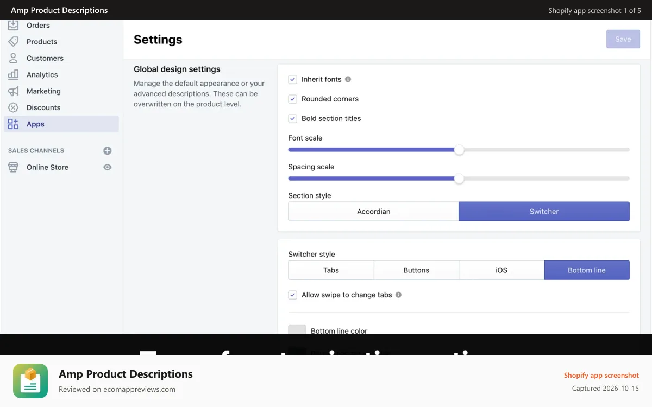This screenshot has width=652, height=407.
Task: Click the Global design settings heading
Action: (x=177, y=69)
